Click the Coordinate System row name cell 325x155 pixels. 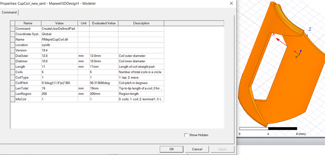(x=28, y=34)
